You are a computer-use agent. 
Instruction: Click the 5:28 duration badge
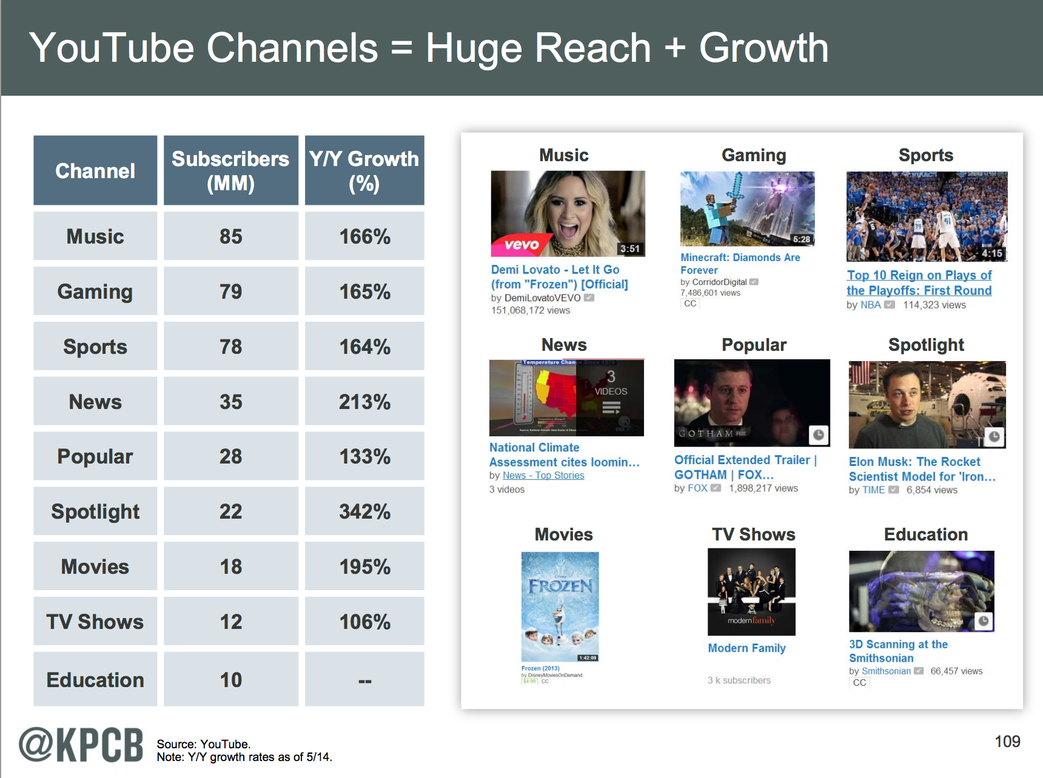click(x=802, y=239)
